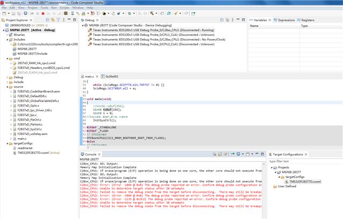
Task: Click the filter text field in Target Configurations
Action: point(303,161)
